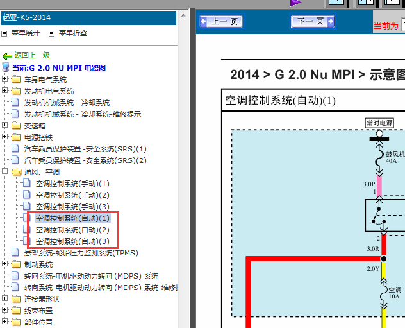Click the folder icon of 变速箱
Image resolution: width=405 pixels, height=328 pixels.
click(x=16, y=125)
